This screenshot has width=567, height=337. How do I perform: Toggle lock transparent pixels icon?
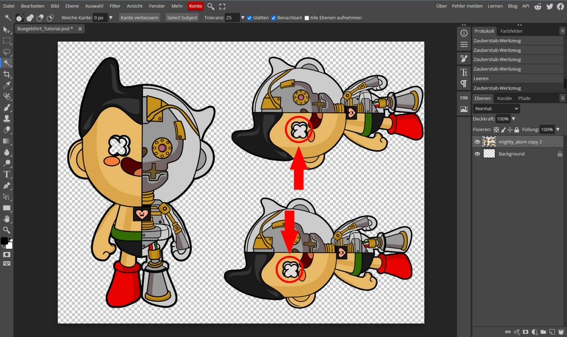click(x=496, y=129)
